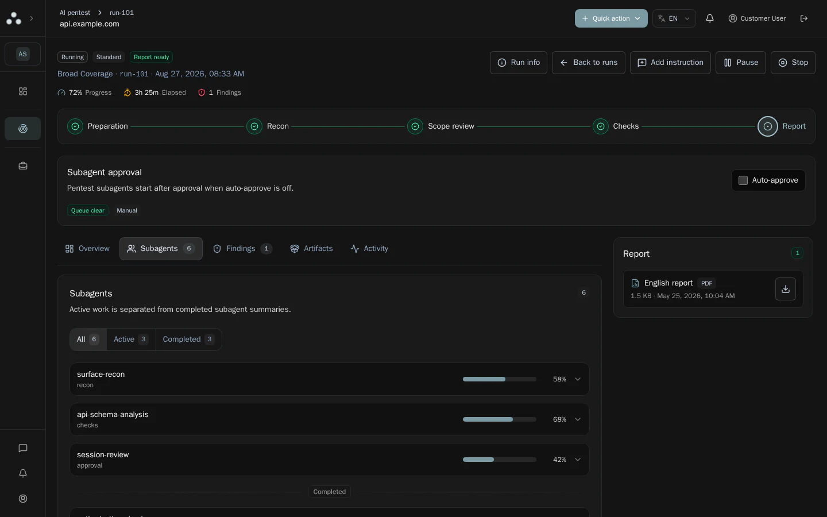Viewport: 827px width, 517px height.
Task: Click the Preparation step check icon
Action: pos(75,126)
